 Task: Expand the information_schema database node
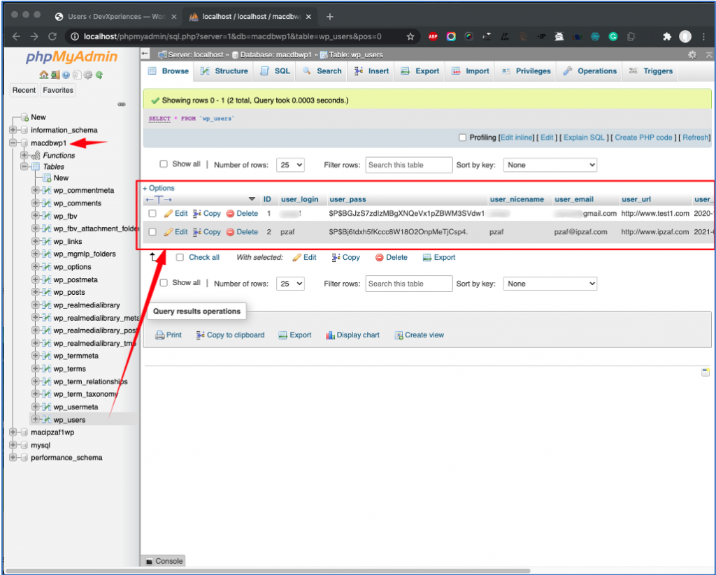(13, 130)
